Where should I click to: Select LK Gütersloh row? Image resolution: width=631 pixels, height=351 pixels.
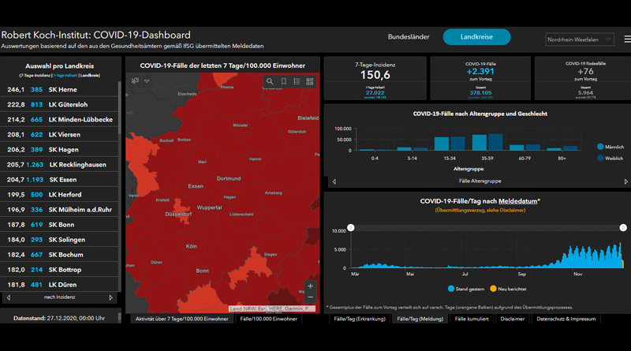[x=60, y=105]
